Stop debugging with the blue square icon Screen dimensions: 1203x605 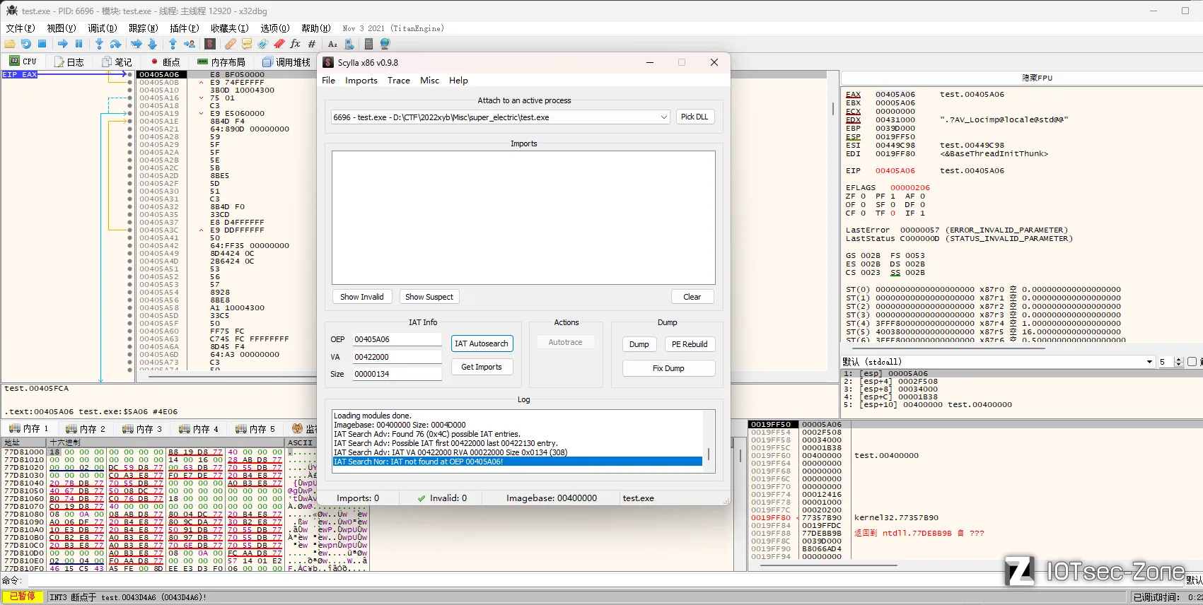(x=42, y=44)
